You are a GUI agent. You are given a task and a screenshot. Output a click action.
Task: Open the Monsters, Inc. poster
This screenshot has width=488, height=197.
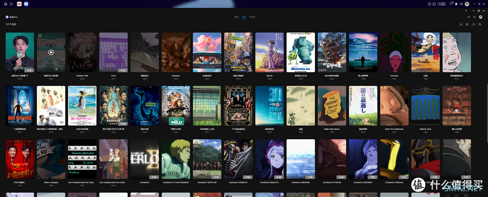coord(300,52)
